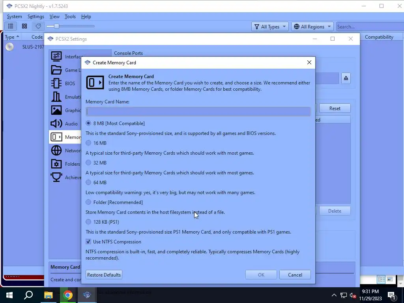Click PCSX2 icon in taskbar
404x303 pixels.
click(x=87, y=295)
